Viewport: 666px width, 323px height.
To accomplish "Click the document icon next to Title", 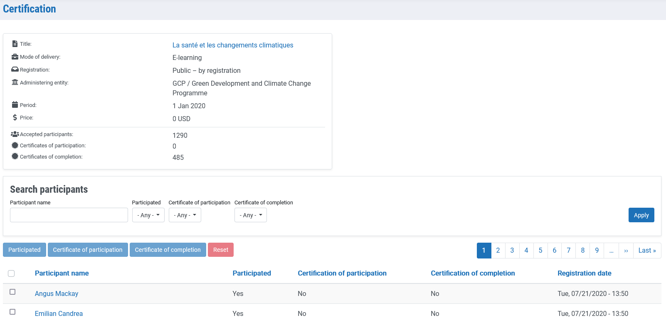I will click(x=15, y=44).
